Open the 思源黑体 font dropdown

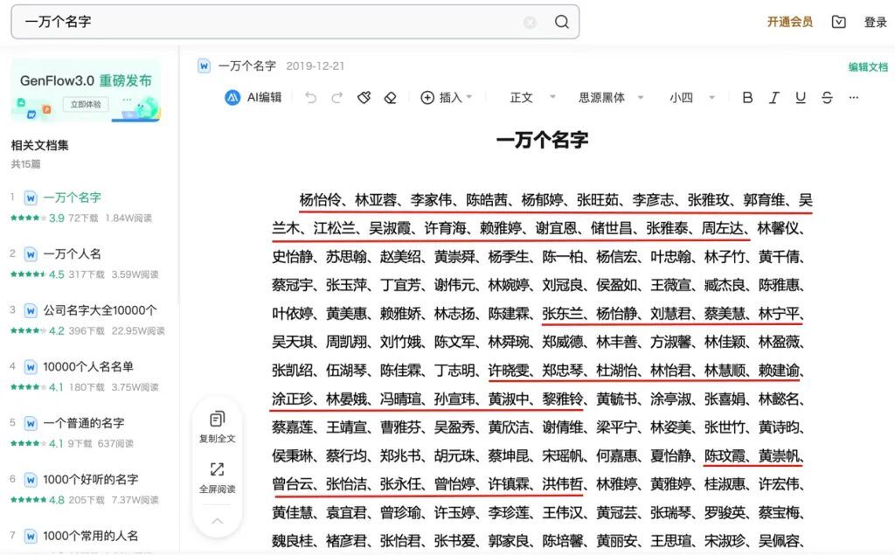pyautogui.click(x=603, y=98)
